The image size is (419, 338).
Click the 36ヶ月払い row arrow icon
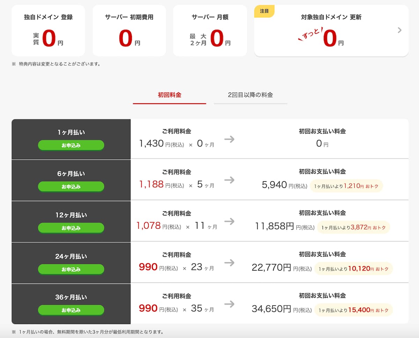coord(229,304)
